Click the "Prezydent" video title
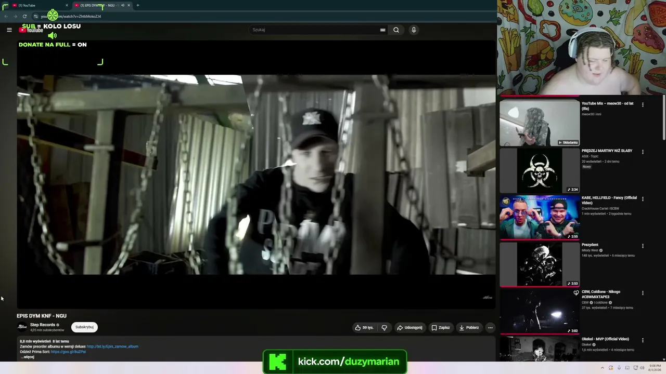The height and width of the screenshot is (374, 666). click(x=590, y=245)
